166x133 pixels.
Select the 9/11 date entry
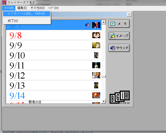17,65
